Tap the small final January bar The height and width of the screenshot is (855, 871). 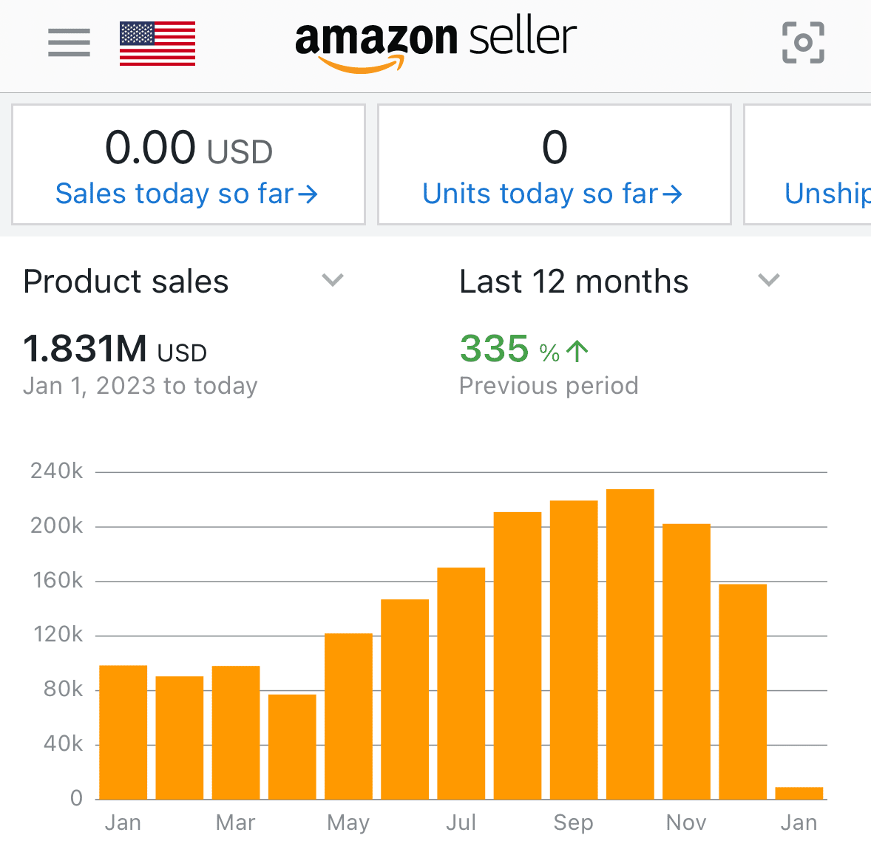(799, 793)
